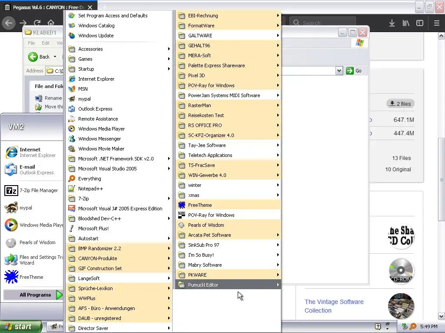Open Remote Assistance
The width and height of the screenshot is (445, 333).
tap(119, 119)
